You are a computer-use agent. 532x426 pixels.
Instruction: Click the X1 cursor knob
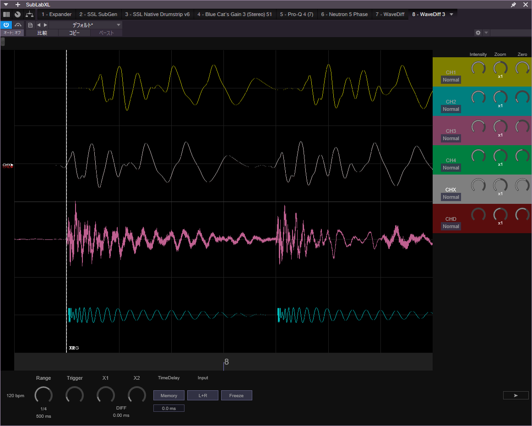click(105, 395)
